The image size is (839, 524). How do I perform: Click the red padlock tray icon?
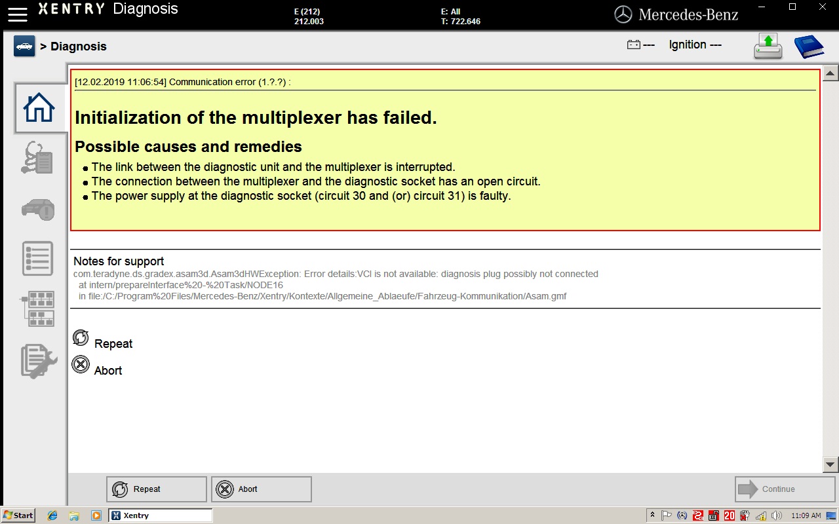(x=714, y=515)
